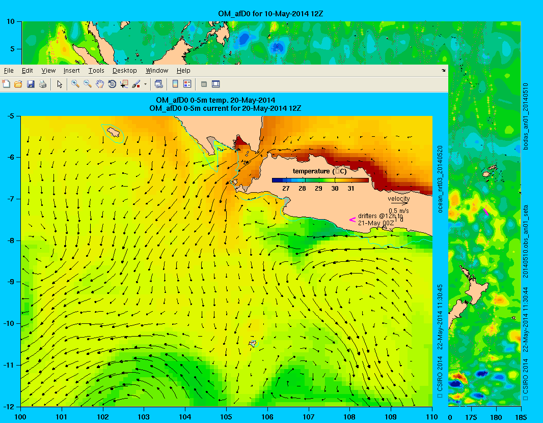Open the Tools menu
The image size is (543, 423).
[96, 71]
